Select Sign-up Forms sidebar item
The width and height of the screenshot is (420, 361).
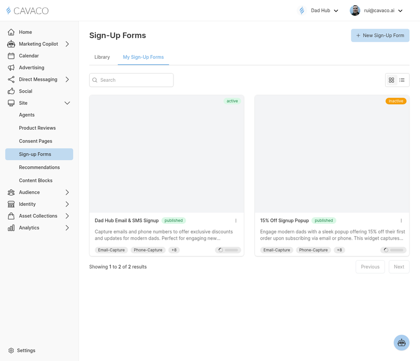coord(39,154)
